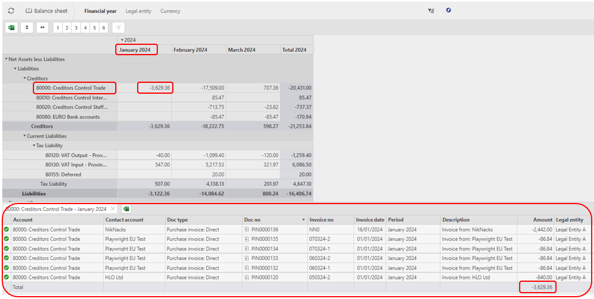Screen dimensions: 594x299
Task: Click the greyed filter funnel toolbar icon
Action: coord(119,28)
